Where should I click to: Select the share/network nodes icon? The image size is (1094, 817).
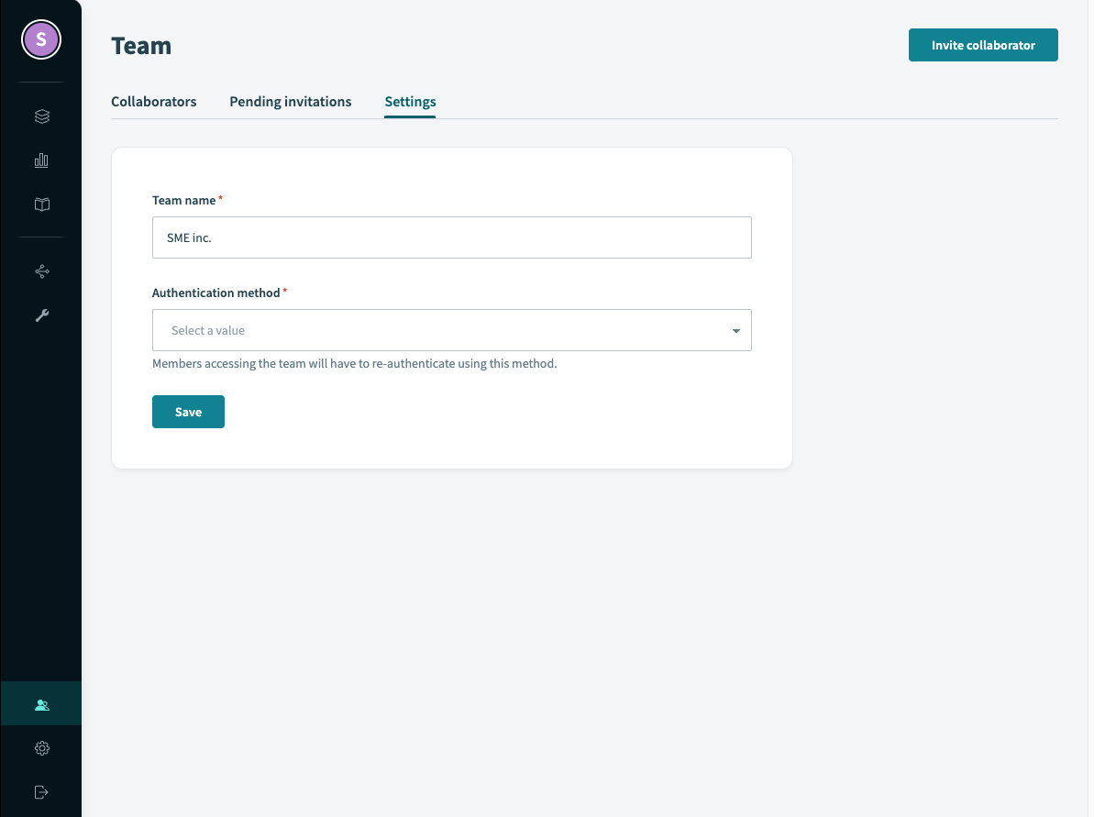coord(40,271)
